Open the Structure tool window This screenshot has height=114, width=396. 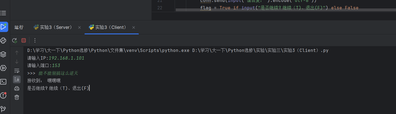[3, 13]
